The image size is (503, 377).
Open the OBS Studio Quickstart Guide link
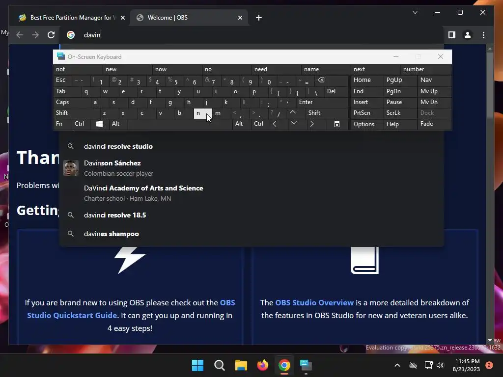click(x=131, y=309)
